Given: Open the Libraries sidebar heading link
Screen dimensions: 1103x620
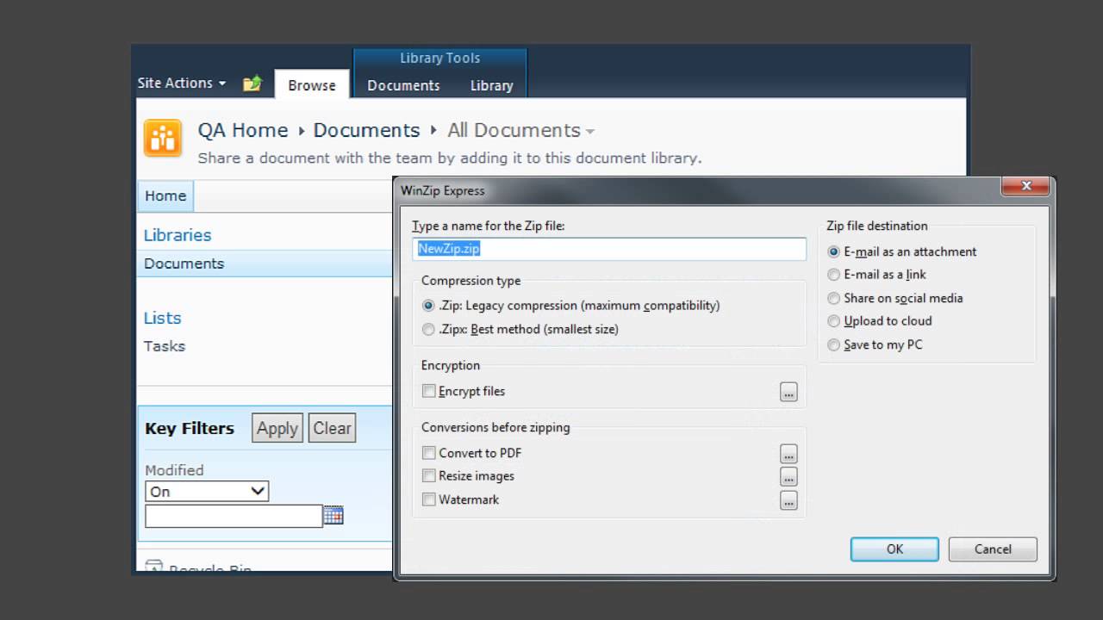Looking at the screenshot, I should pos(178,235).
